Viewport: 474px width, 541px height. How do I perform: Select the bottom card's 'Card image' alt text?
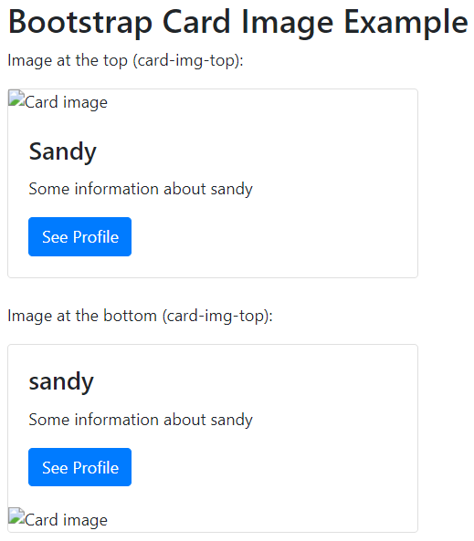point(66,520)
